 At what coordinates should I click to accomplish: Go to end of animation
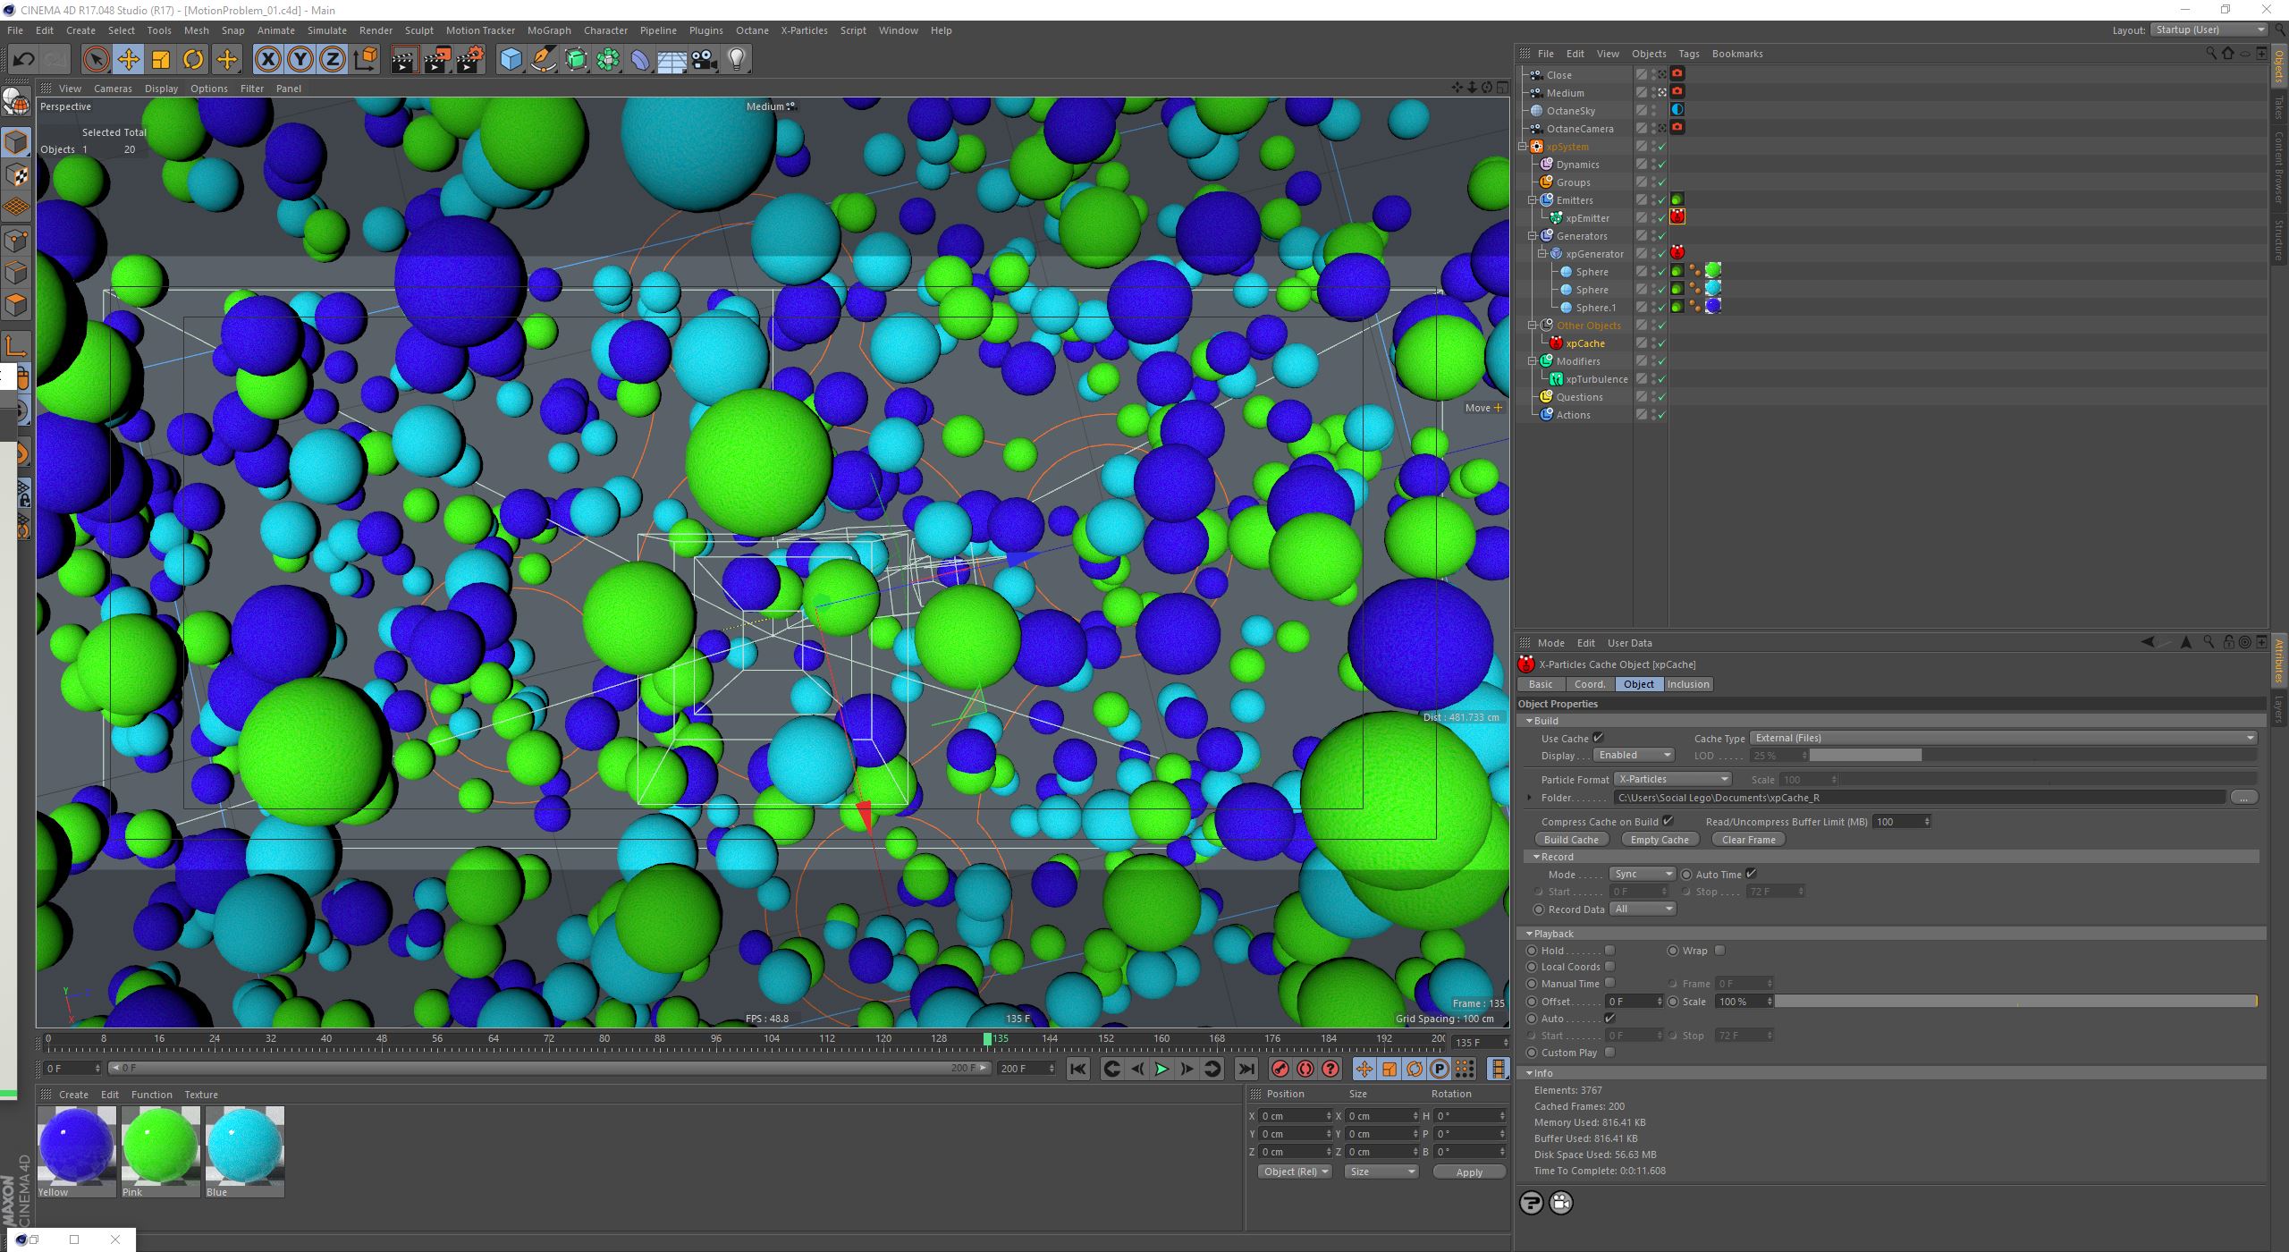tap(1246, 1069)
